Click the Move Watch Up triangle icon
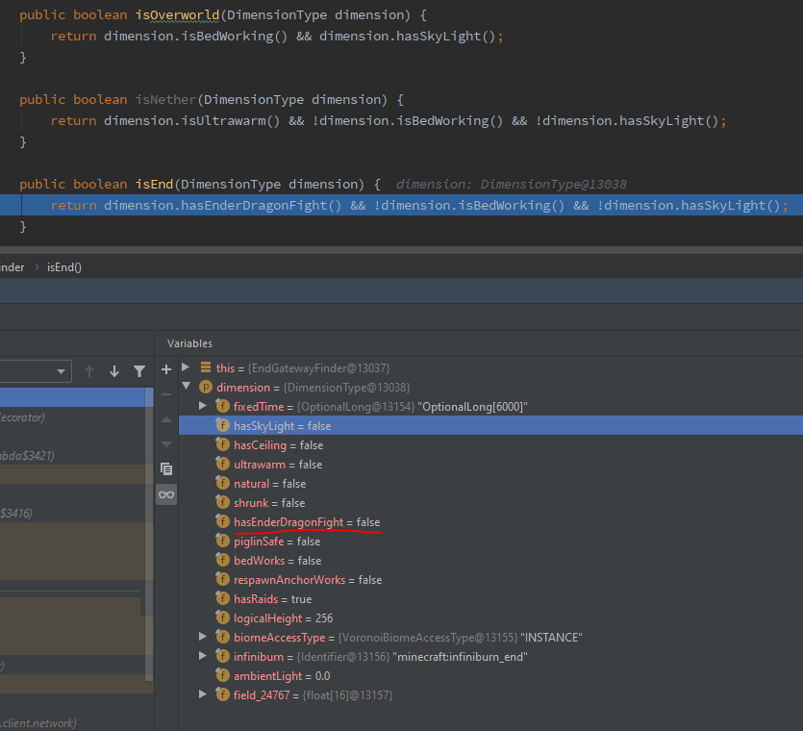The image size is (803, 731). coord(165,420)
